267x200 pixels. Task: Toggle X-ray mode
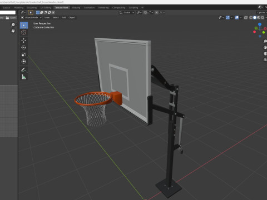point(246,18)
